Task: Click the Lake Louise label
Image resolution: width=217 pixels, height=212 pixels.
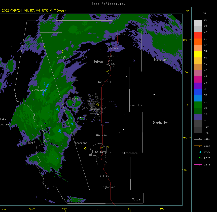Action: [x=5, y=122]
